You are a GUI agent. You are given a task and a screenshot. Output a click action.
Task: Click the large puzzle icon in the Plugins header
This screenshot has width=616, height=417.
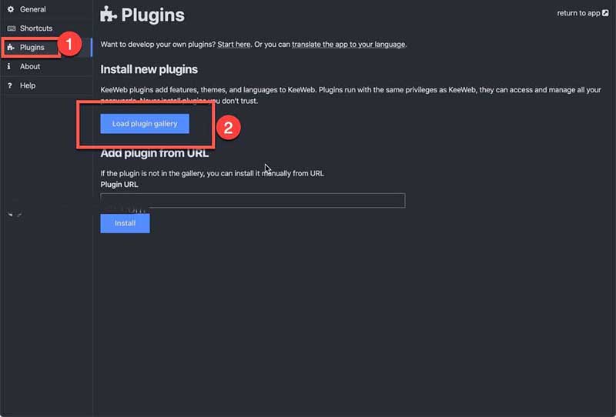click(109, 15)
